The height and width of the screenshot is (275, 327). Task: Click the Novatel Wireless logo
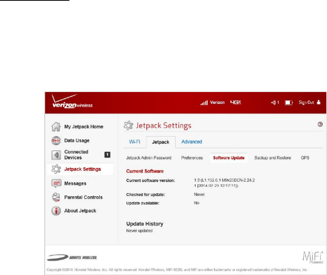pyautogui.click(x=72, y=258)
